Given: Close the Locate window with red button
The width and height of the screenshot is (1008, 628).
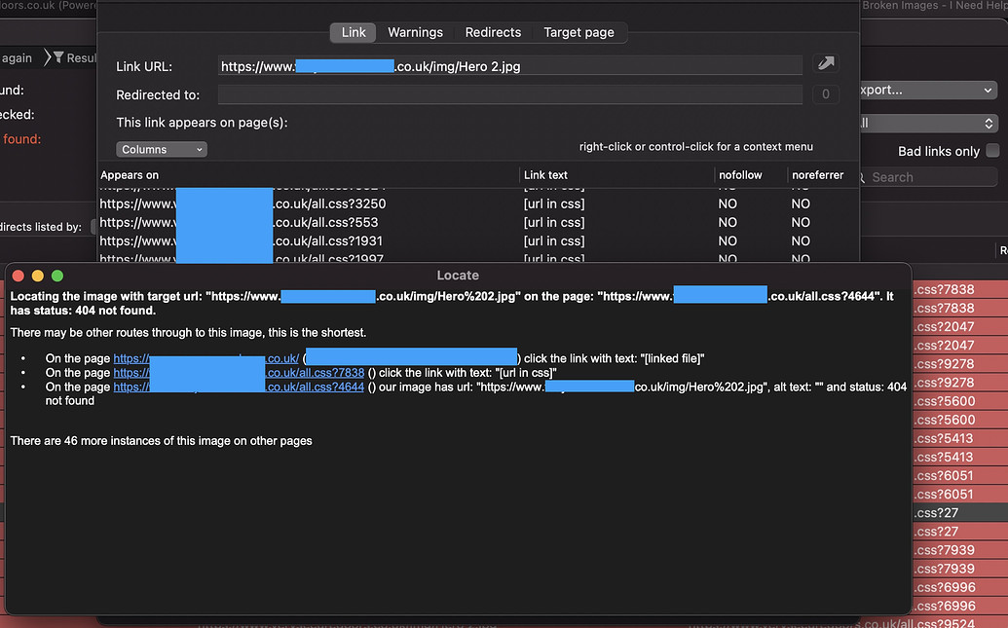Looking at the screenshot, I should click(19, 276).
